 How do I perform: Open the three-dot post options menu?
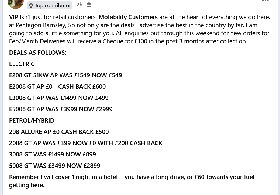265,1
